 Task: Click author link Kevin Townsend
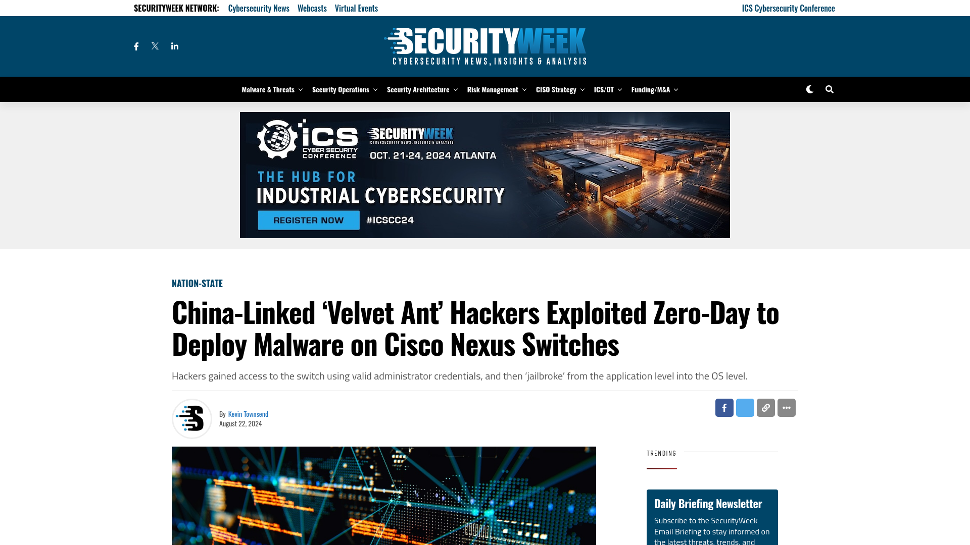click(248, 413)
